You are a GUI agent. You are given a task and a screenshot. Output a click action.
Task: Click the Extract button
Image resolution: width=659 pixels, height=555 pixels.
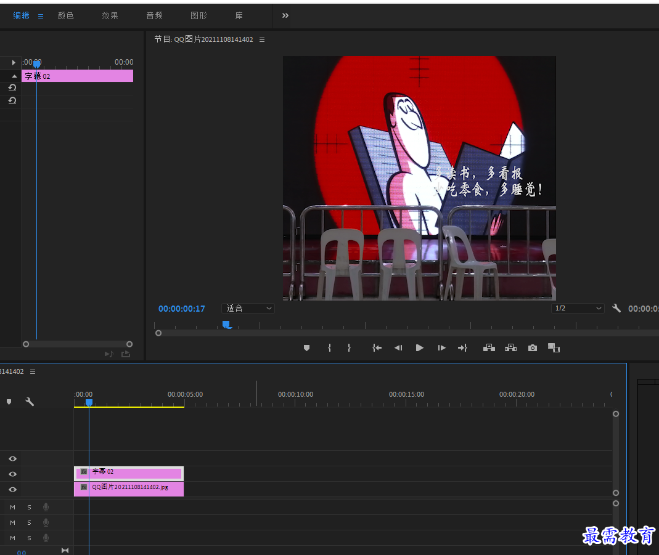click(510, 348)
